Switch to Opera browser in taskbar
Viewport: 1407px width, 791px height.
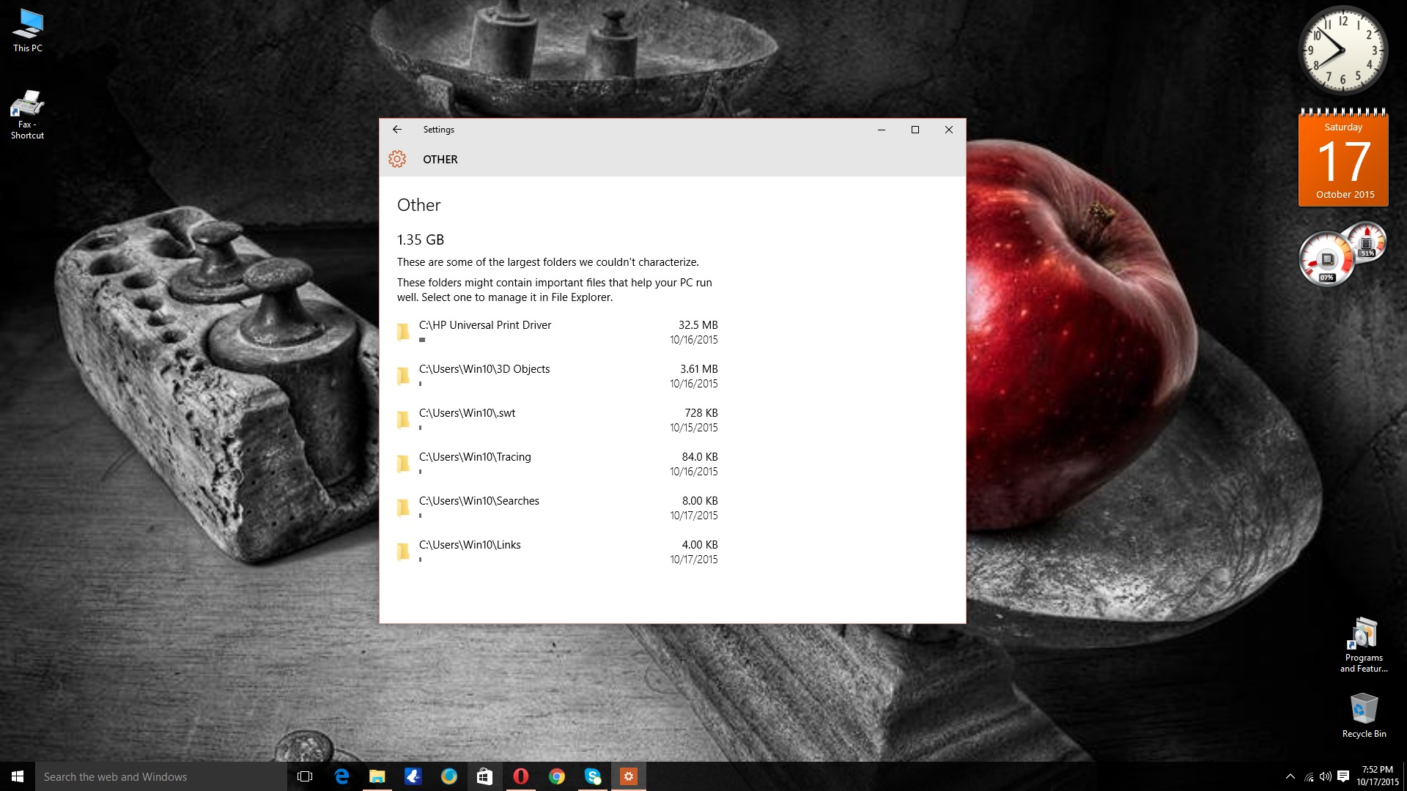(520, 776)
